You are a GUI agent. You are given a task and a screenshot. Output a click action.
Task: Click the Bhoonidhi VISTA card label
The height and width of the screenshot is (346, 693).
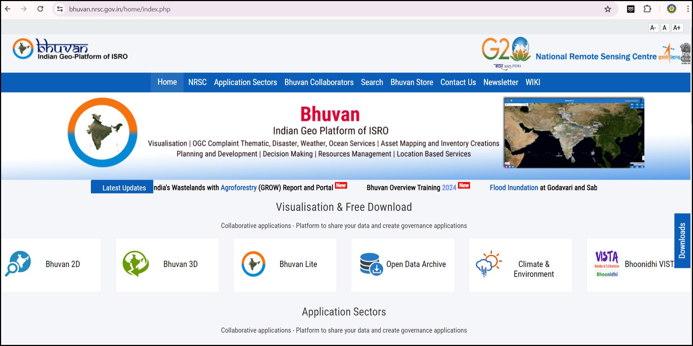pyautogui.click(x=650, y=264)
